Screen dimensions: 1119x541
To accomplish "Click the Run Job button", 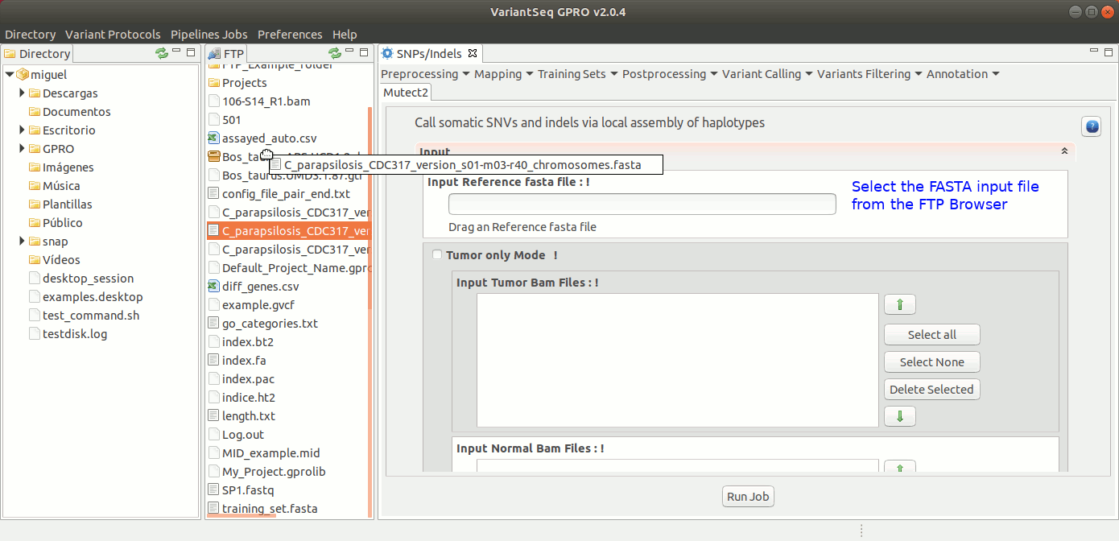I will [x=748, y=497].
